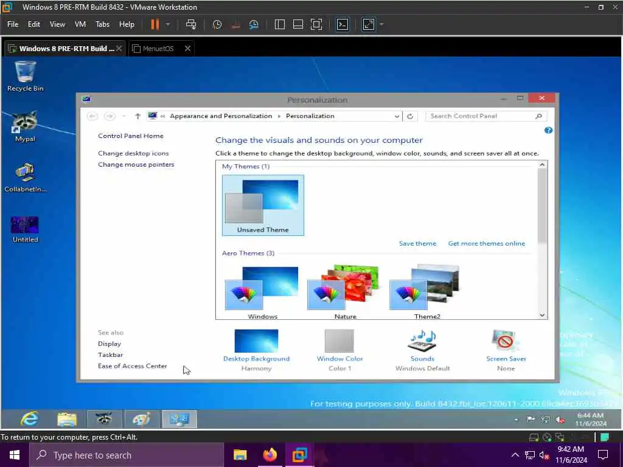Enter full screen mode in VMware
Screen dimensions: 623x467
coord(316,24)
